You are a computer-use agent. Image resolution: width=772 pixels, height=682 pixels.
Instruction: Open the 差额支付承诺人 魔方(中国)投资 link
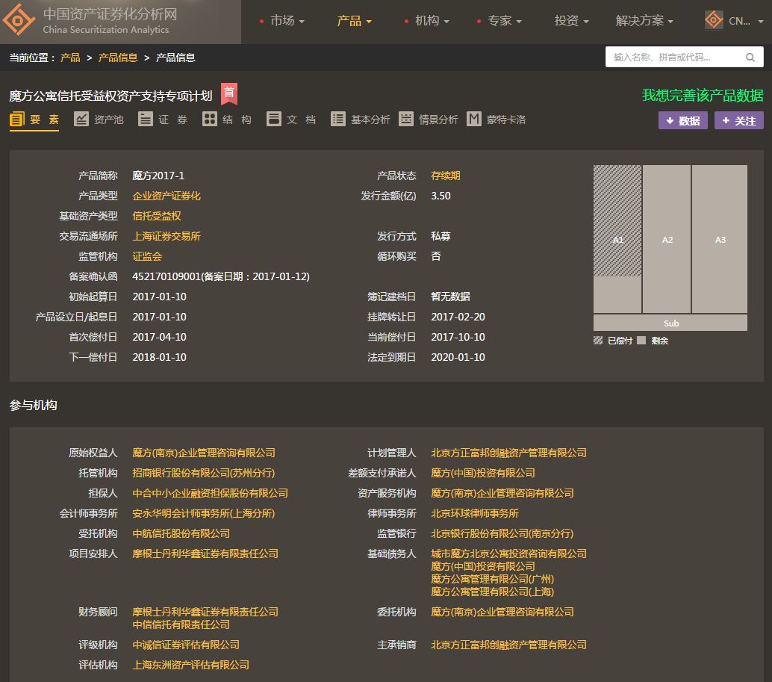point(483,473)
